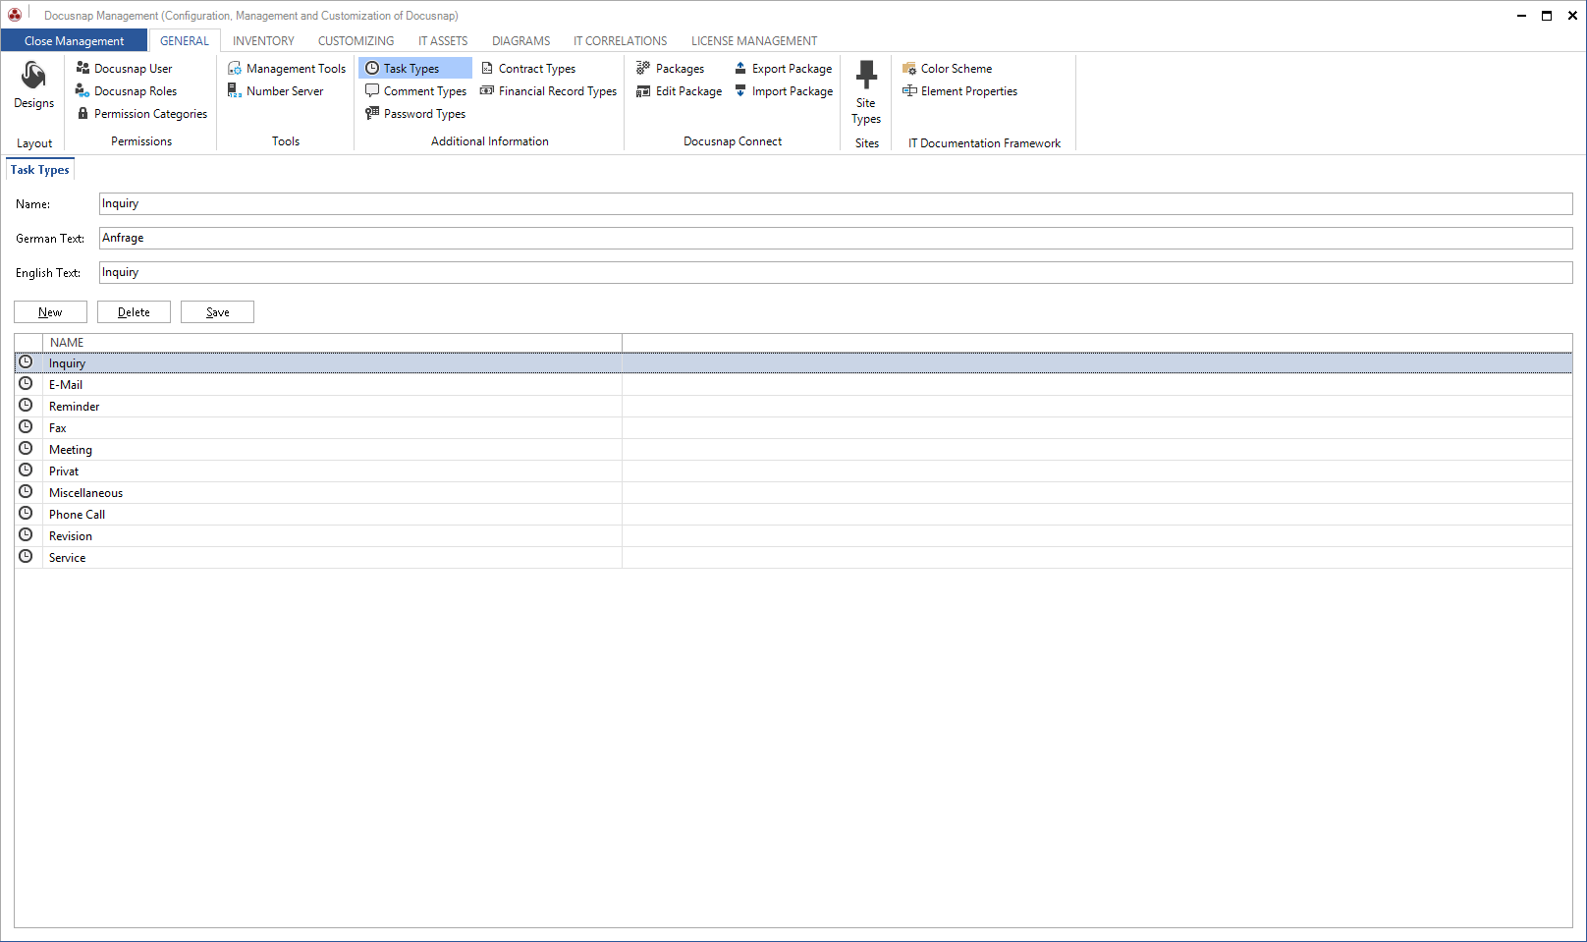Viewport: 1587px width, 942px height.
Task: Open Permission Categories
Action: [142, 114]
